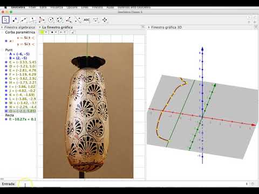Select the Move arrow tool

pos(6,20)
